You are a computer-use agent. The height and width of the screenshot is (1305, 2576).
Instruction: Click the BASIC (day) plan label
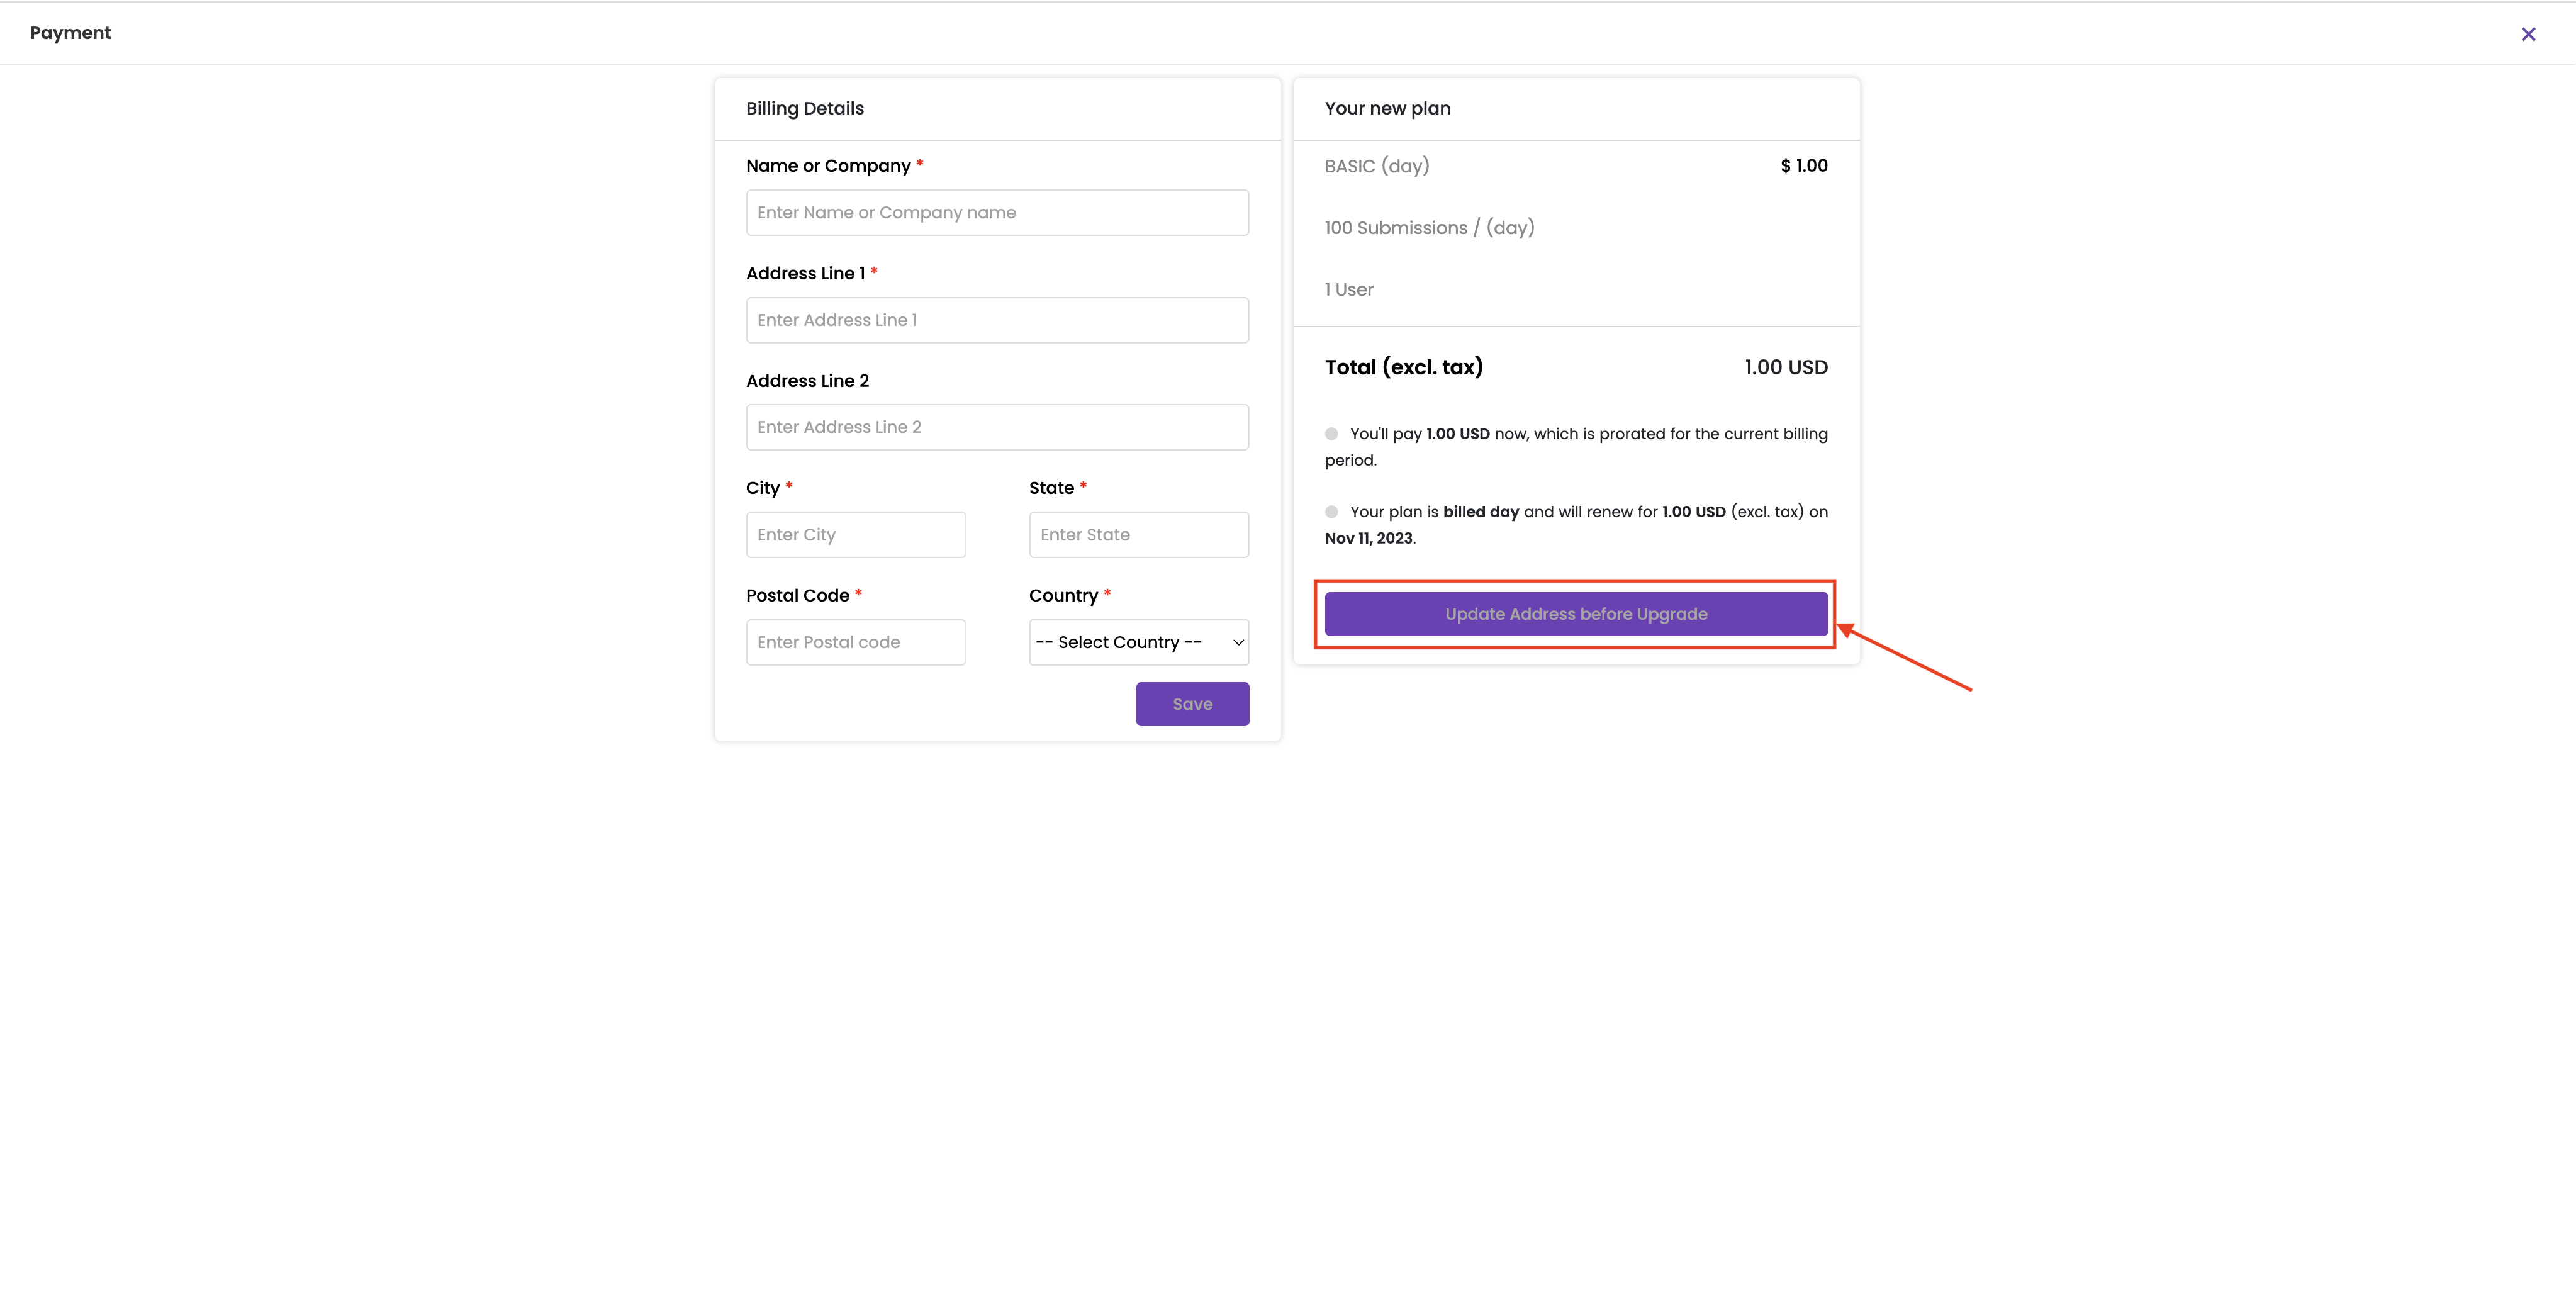tap(1377, 166)
